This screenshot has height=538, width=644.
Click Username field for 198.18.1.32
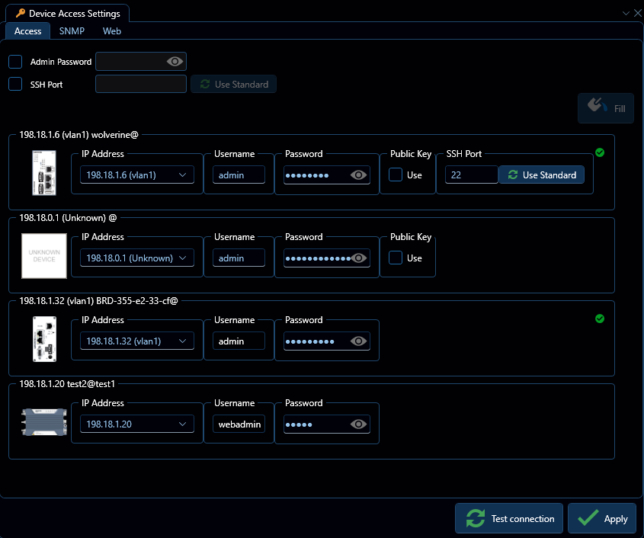[x=239, y=341]
